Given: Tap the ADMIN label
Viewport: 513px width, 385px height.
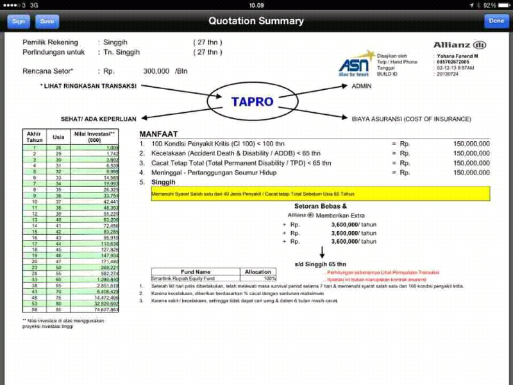Looking at the screenshot, I should 362,86.
